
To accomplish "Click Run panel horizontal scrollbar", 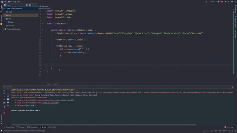I will point(104,125).
